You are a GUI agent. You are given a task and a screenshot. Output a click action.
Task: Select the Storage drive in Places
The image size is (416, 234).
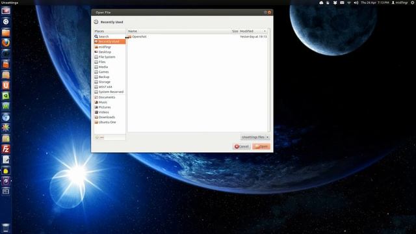tap(110, 82)
